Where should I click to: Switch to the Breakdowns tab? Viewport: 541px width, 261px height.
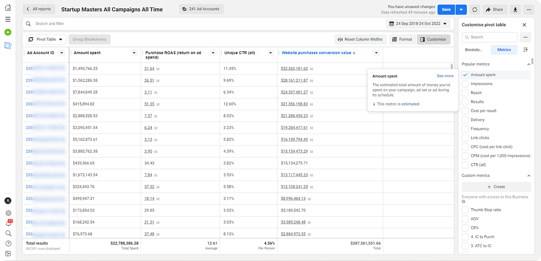474,50
